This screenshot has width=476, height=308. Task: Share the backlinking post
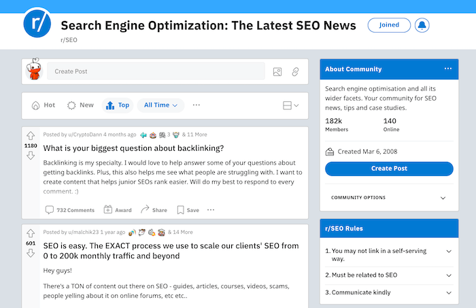point(154,210)
